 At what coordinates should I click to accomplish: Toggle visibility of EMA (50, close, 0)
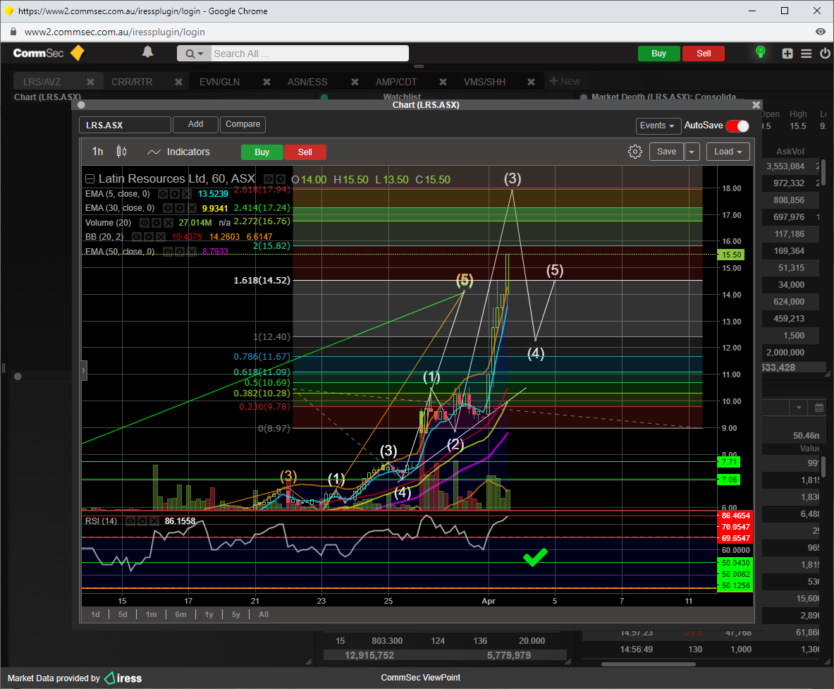(168, 251)
